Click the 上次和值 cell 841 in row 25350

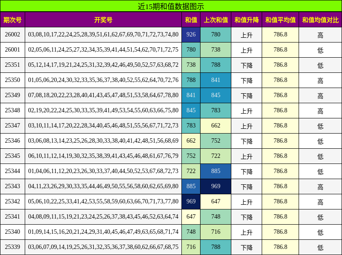[216, 80]
